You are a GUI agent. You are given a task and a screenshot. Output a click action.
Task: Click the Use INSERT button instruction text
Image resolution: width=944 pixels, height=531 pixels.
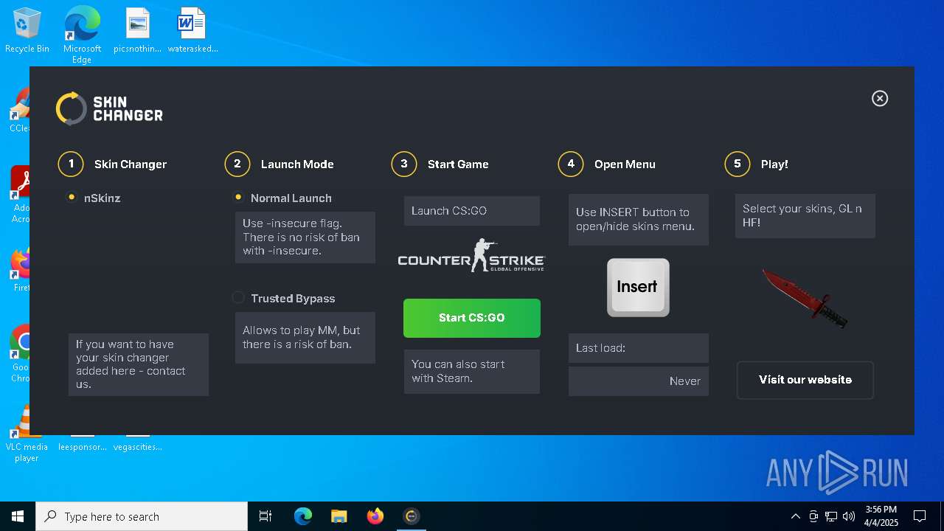click(x=639, y=220)
